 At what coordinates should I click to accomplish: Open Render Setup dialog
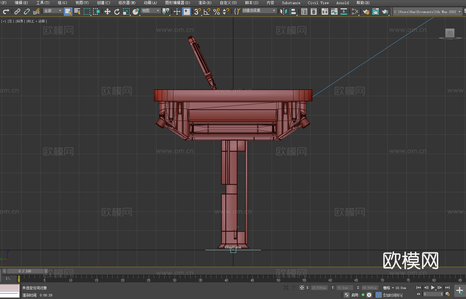(366, 11)
